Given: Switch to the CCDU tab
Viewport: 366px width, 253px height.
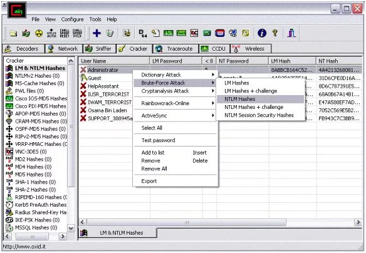Looking at the screenshot, I should click(x=214, y=49).
